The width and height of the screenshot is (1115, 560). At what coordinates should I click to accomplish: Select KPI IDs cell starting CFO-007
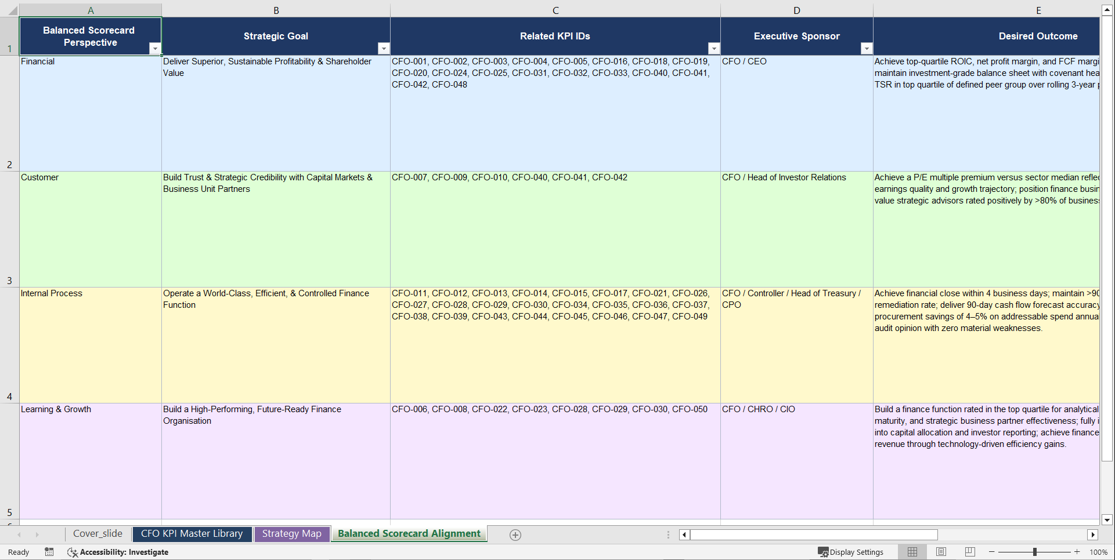point(555,229)
